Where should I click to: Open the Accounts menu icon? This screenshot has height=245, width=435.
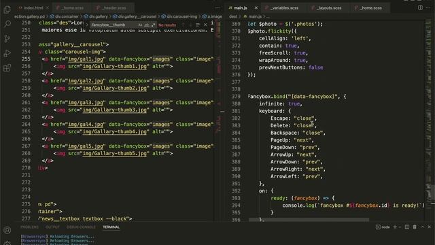pyautogui.click(x=7, y=230)
